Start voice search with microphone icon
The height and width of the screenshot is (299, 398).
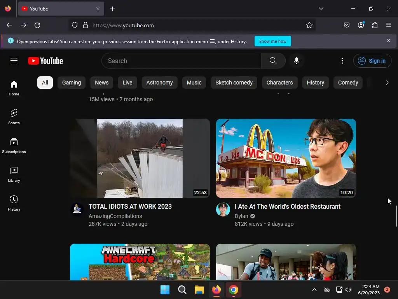pyautogui.click(x=296, y=61)
